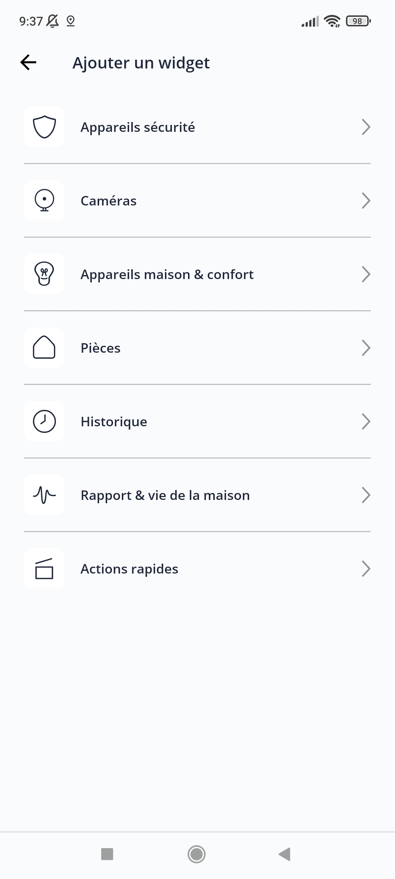
Task: Tap the camera icon
Action: click(44, 201)
